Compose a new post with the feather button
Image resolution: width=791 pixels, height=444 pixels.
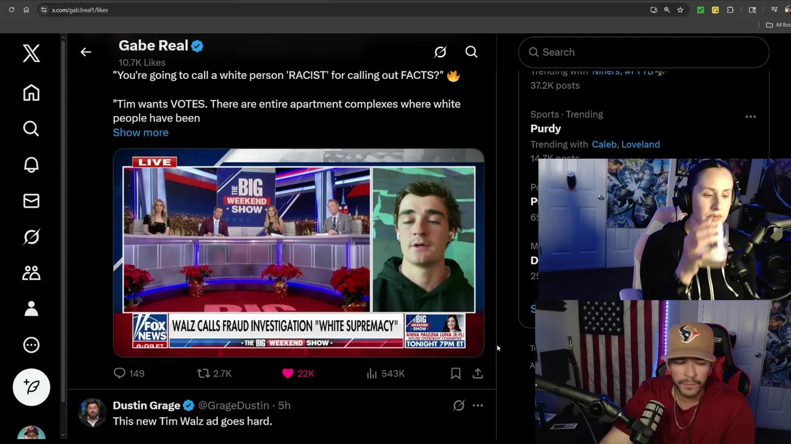coord(32,387)
